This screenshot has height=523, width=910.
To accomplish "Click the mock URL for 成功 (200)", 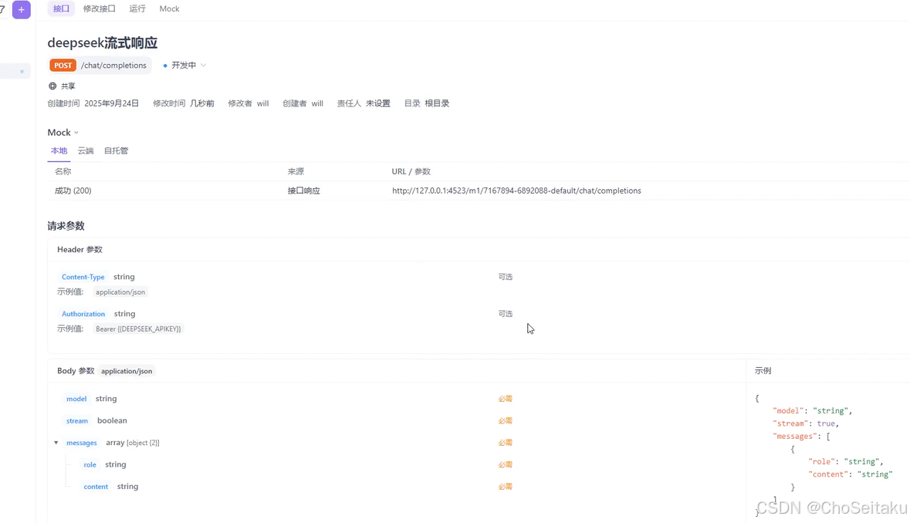I will [x=516, y=191].
